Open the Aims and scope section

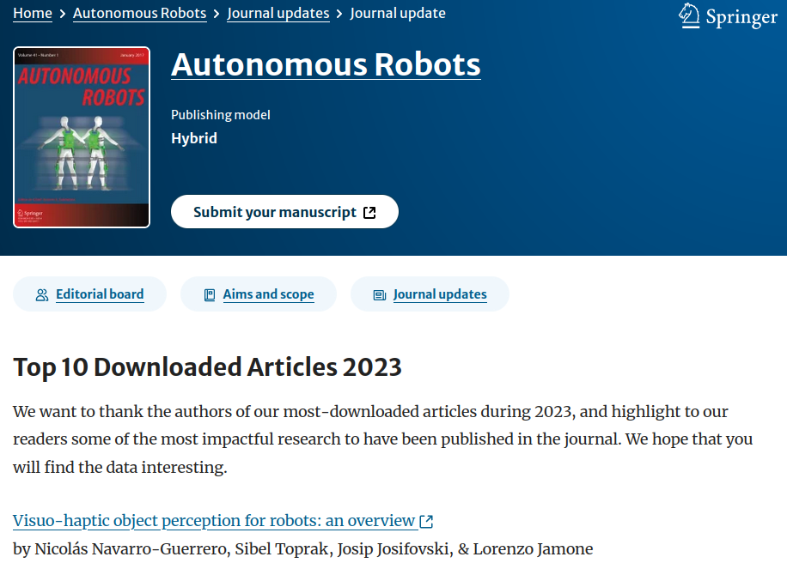tap(268, 294)
